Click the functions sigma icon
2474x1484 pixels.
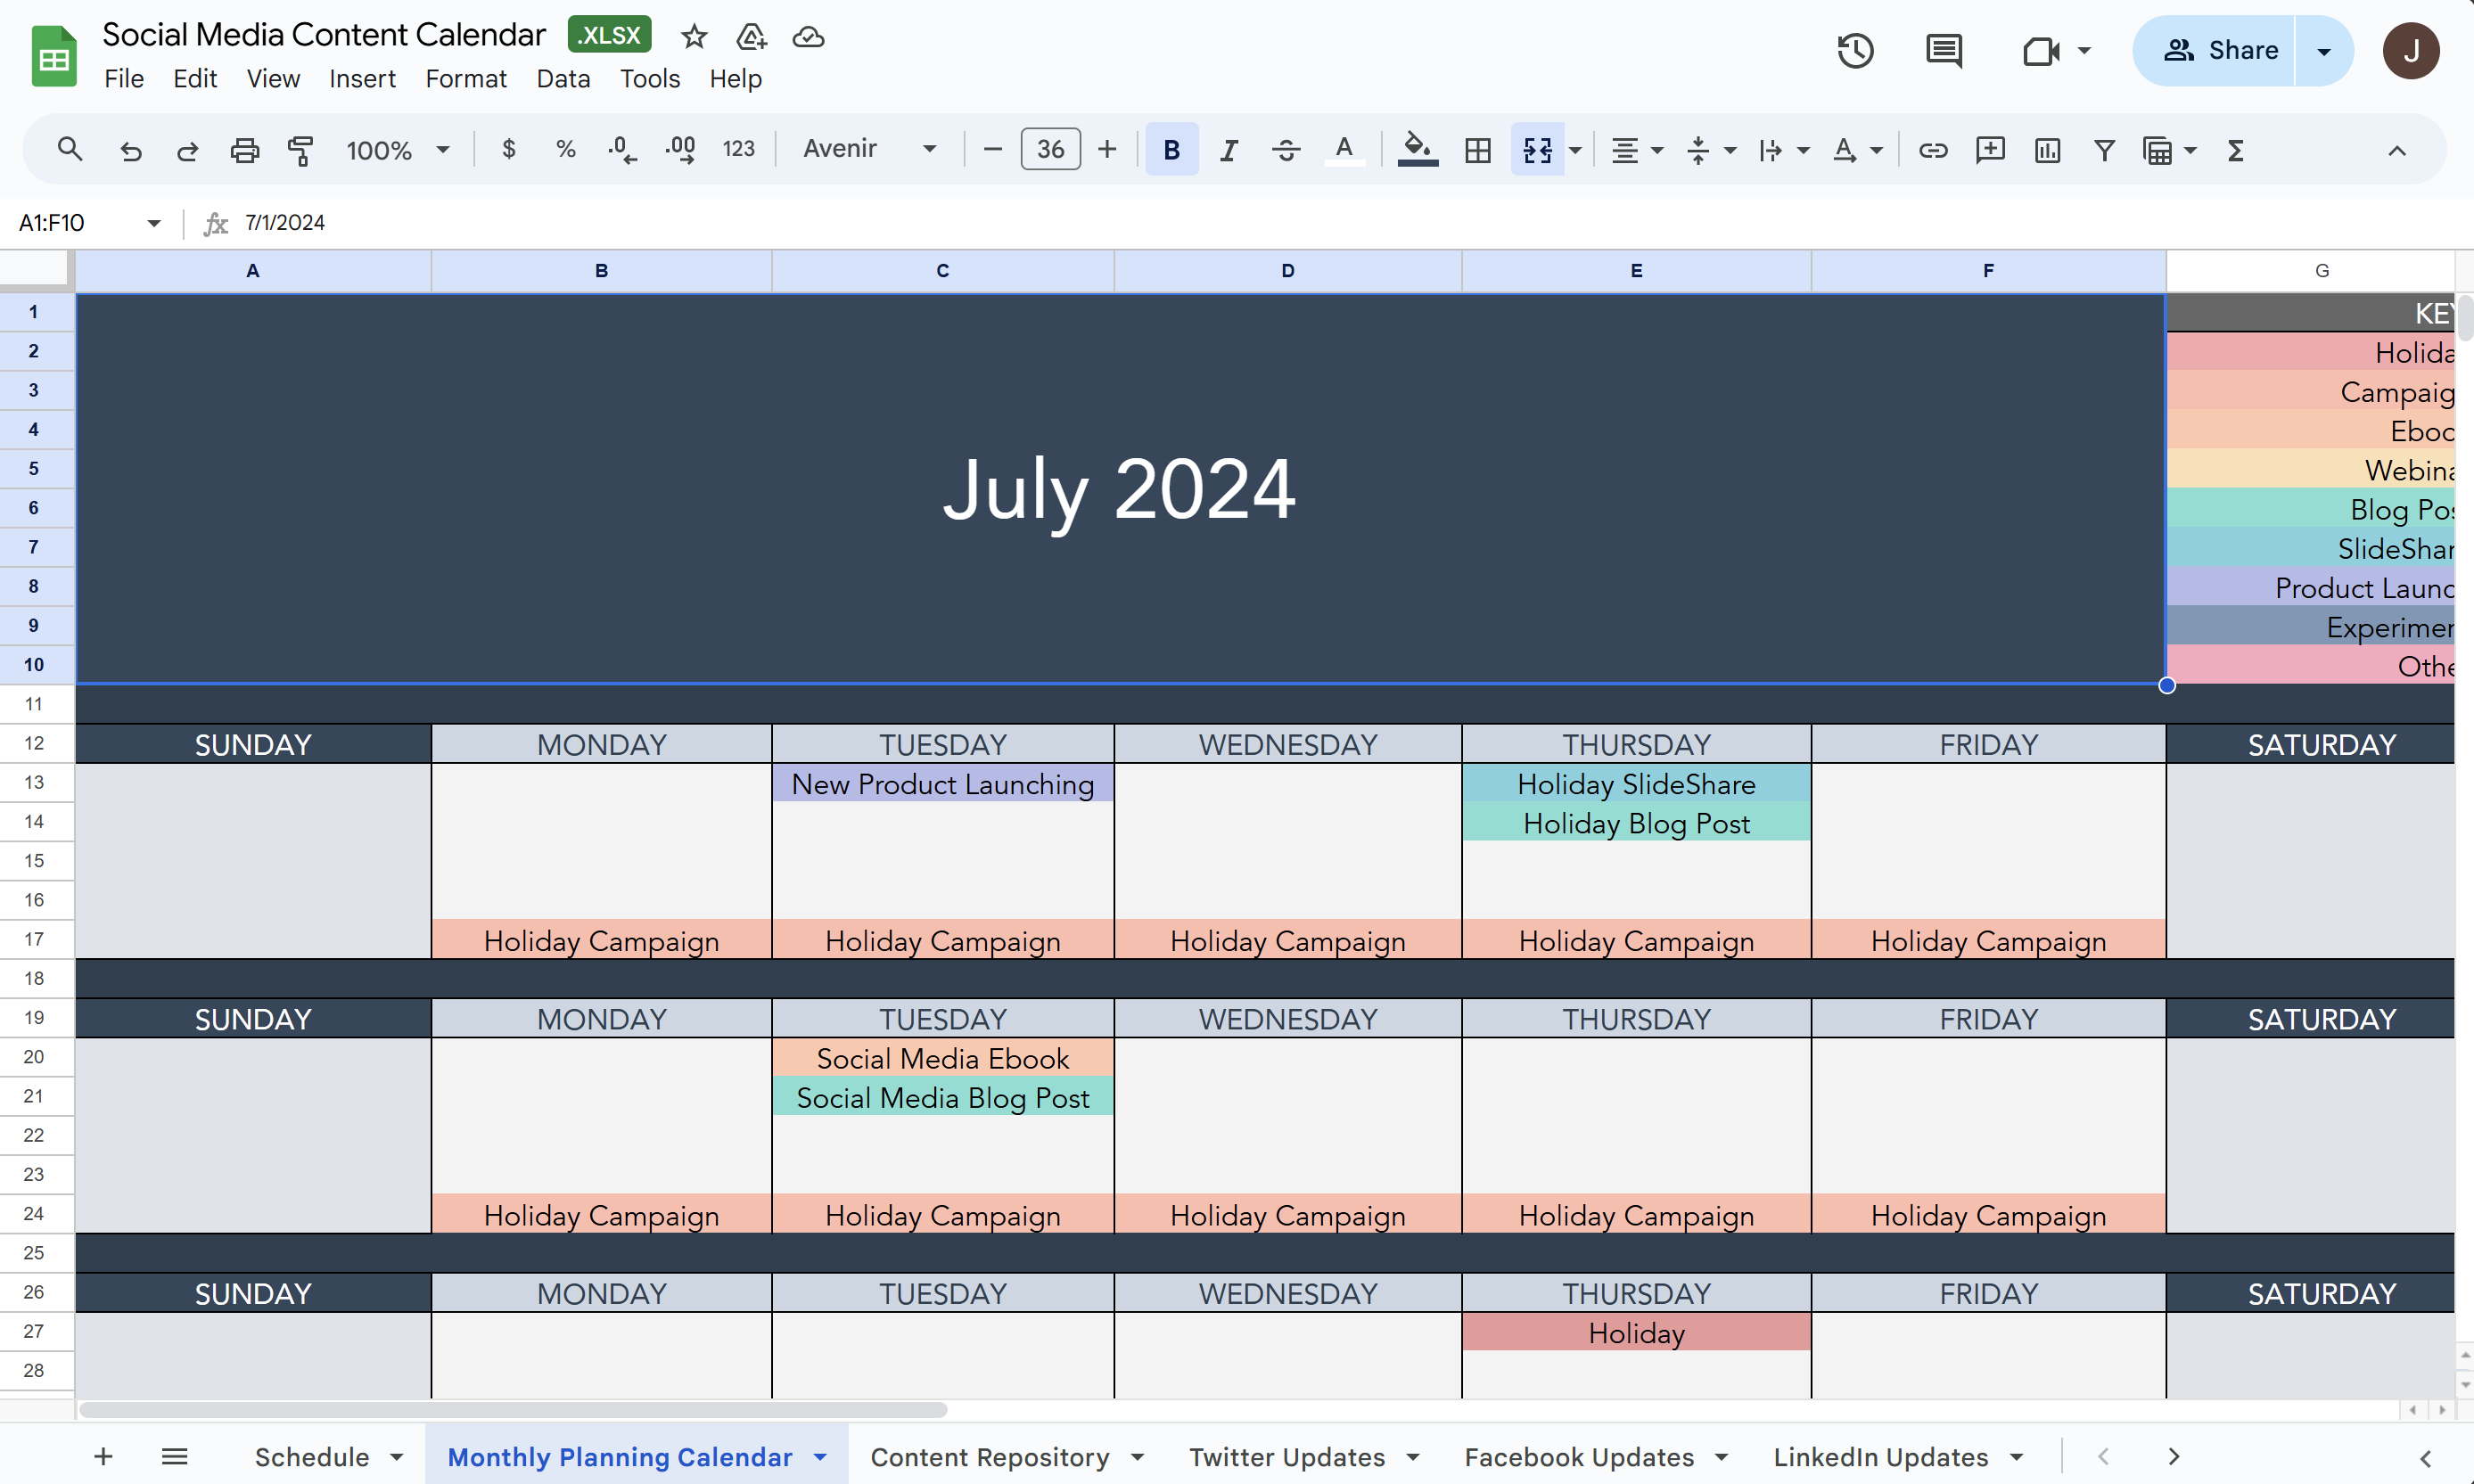pos(2236,150)
